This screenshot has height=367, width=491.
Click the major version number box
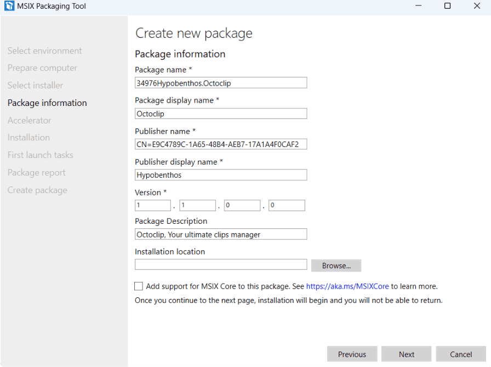153,206
